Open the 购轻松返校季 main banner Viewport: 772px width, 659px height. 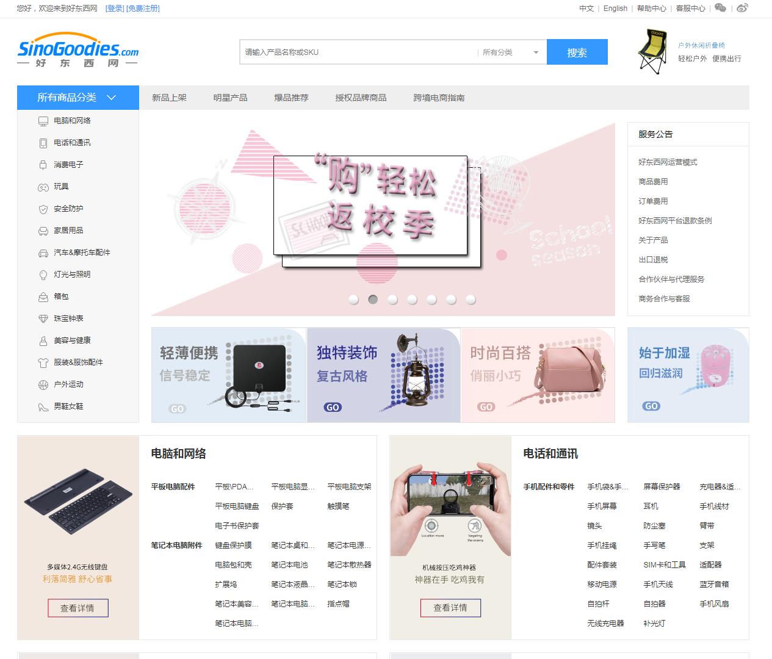point(383,220)
